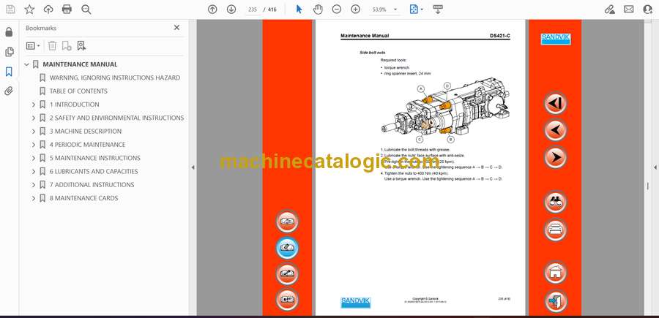Expand the 7 ADDITIONAL INSTRUCTIONS bookmark
Screen dimensions: 659x318
(34, 185)
